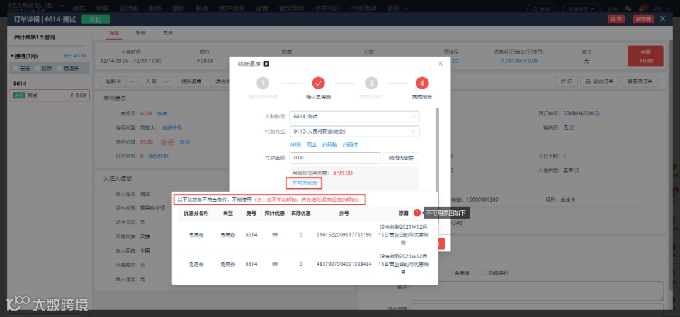Open more options next to 入账
The image size is (680, 317).
coord(168,81)
